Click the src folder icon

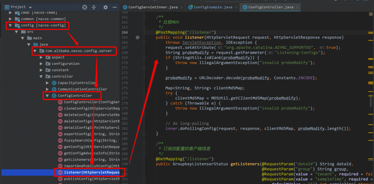pyautogui.click(x=23, y=32)
